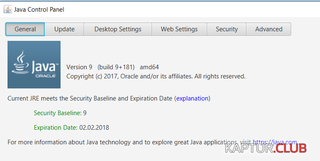Viewport: 320px width, 161px height.
Task: Click the 'Java Control Panel' window title
Action: pyautogui.click(x=39, y=10)
